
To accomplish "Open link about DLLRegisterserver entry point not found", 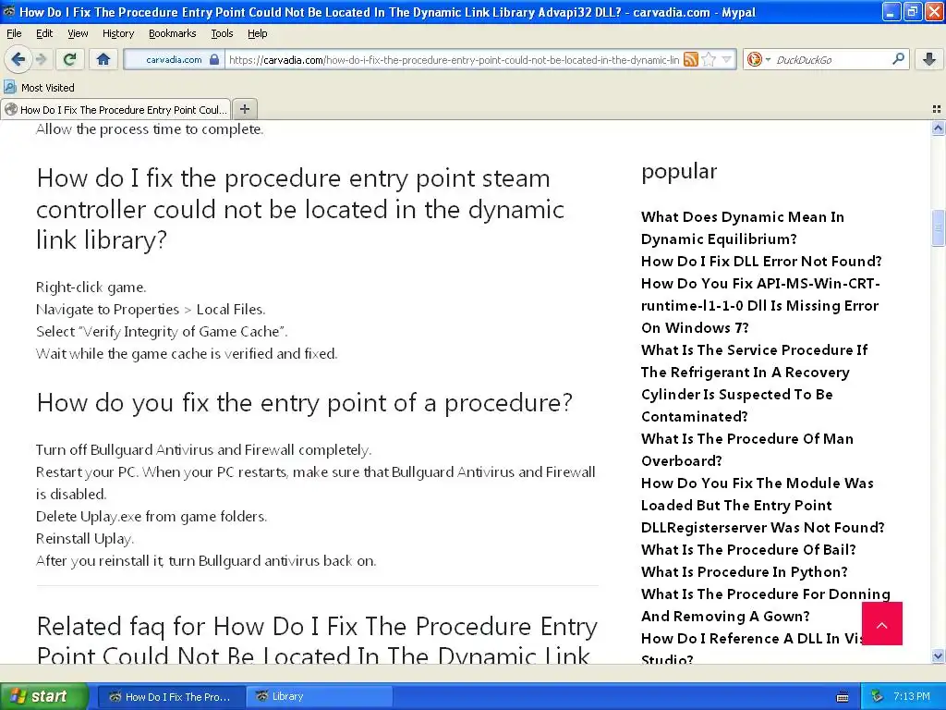I will 762,505.
